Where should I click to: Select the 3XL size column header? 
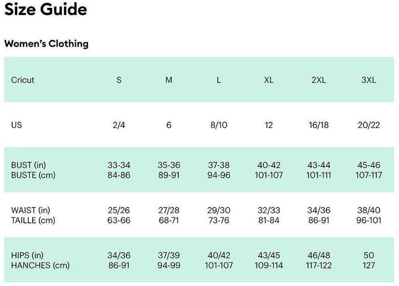(369, 80)
